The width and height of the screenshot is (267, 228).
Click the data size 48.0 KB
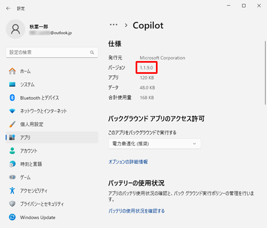click(147, 88)
